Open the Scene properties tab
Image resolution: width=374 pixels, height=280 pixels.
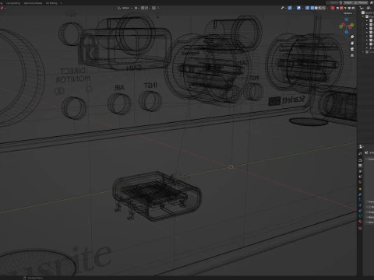360,177
